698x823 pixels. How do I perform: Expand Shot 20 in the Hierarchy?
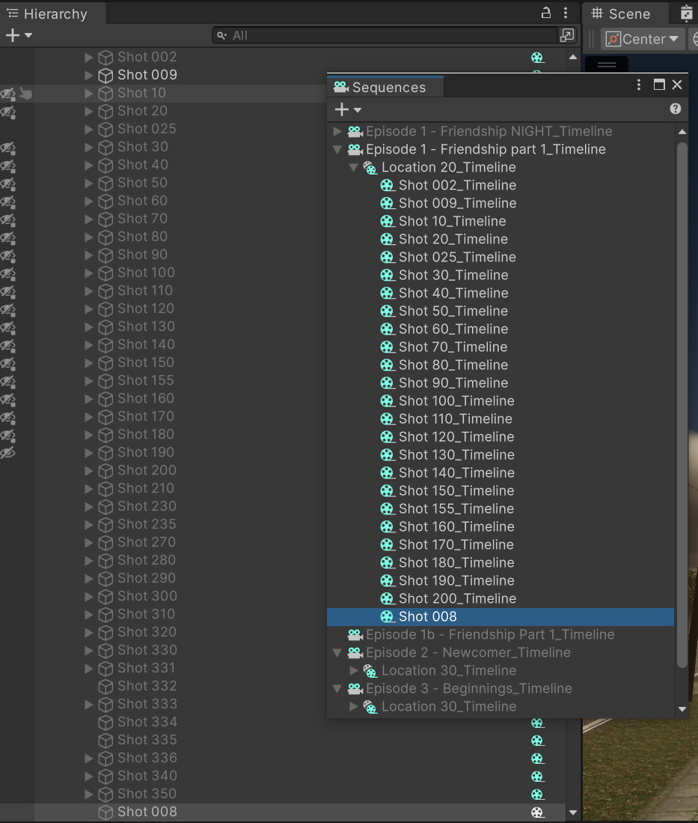tap(88, 110)
